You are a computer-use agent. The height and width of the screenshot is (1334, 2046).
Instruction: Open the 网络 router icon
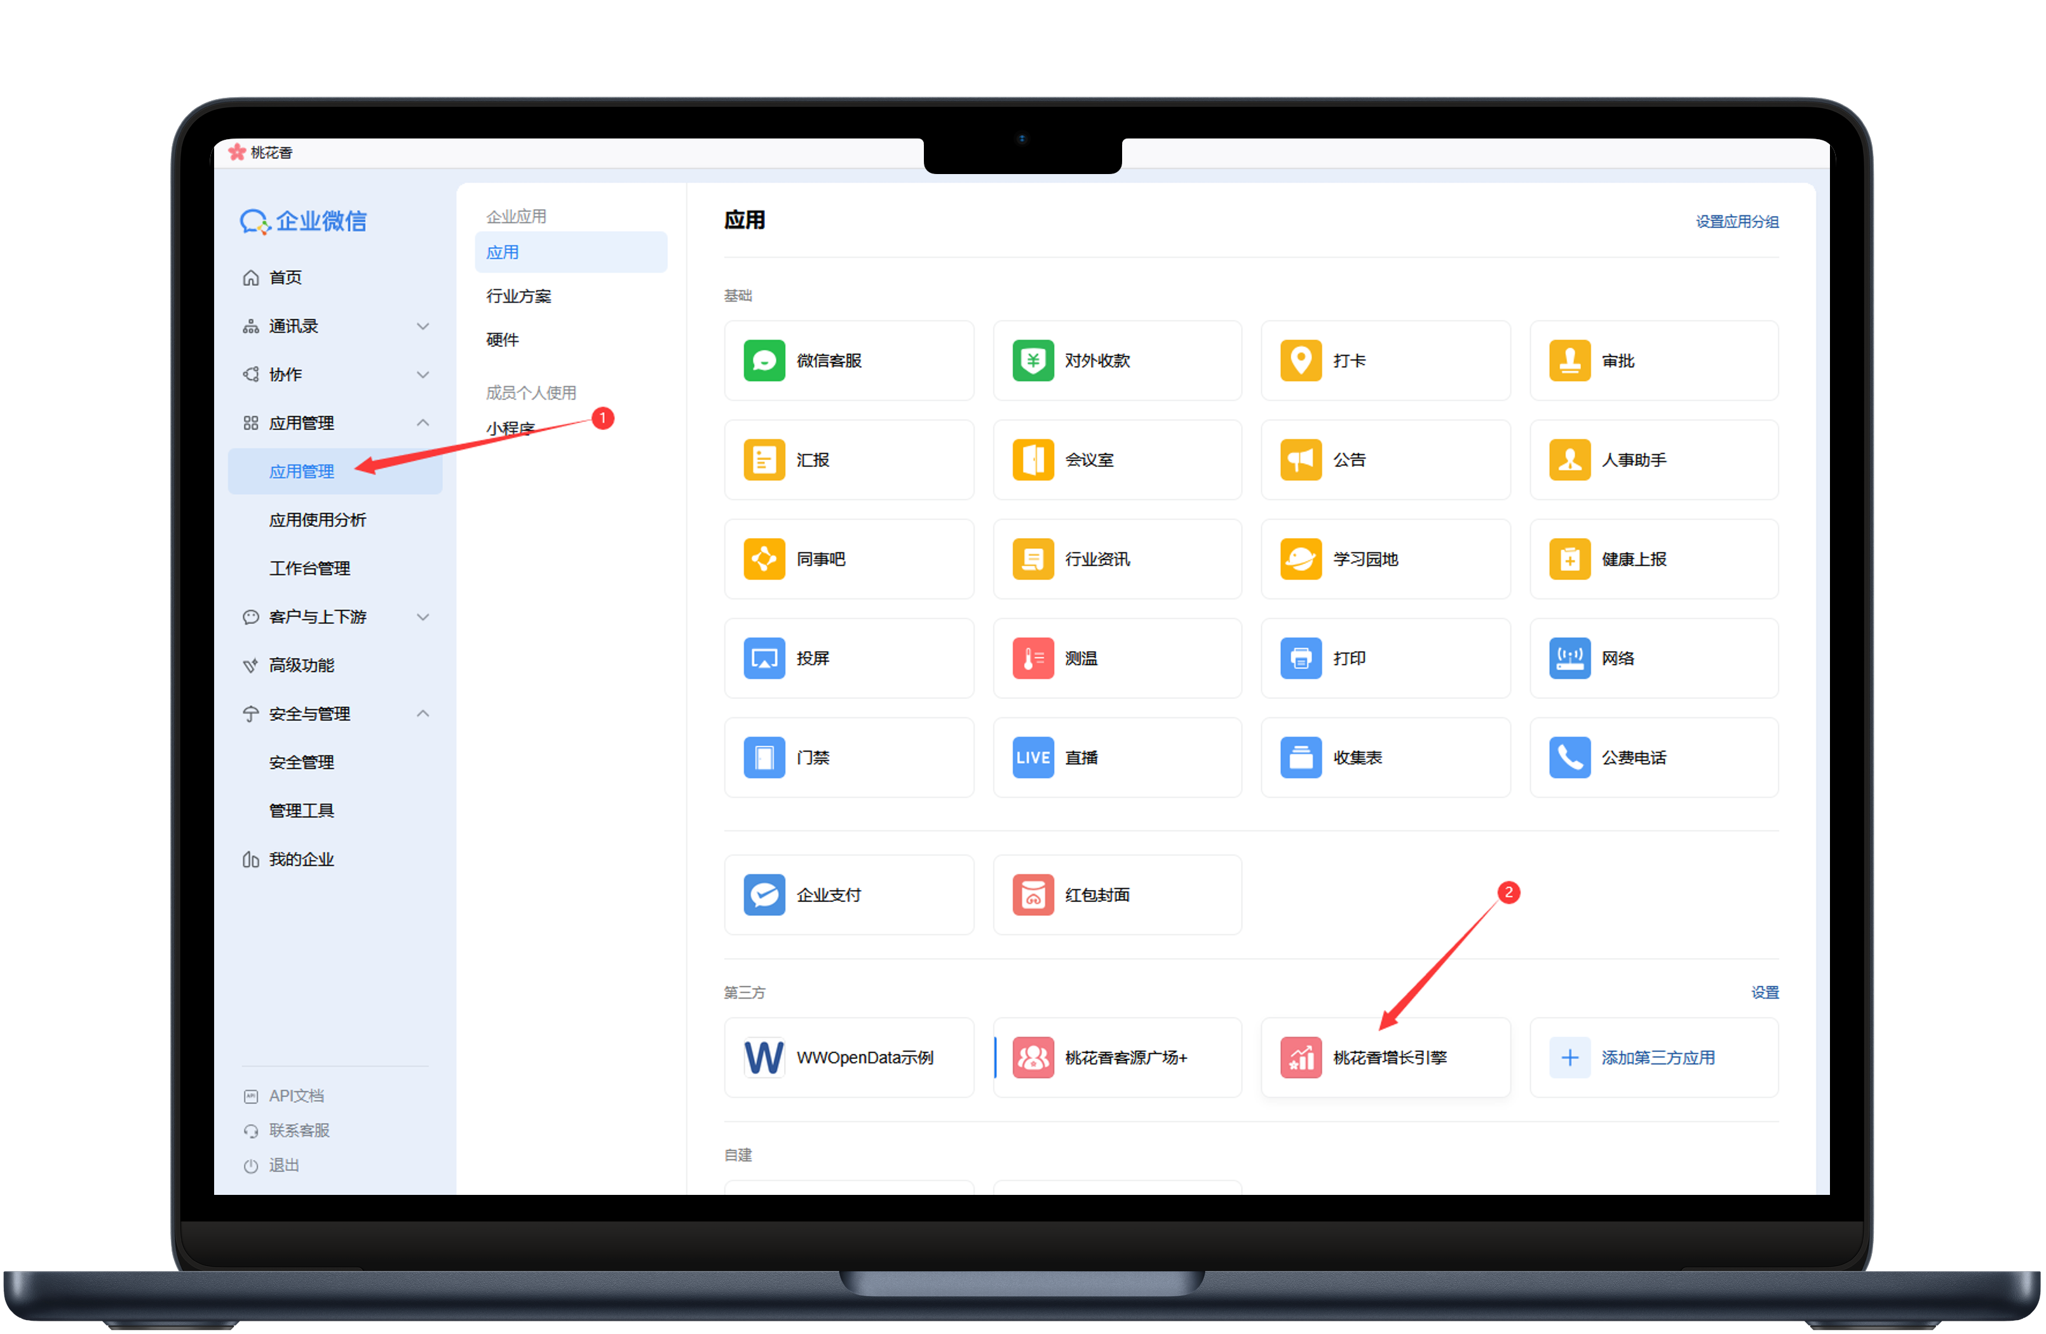[x=1568, y=658]
